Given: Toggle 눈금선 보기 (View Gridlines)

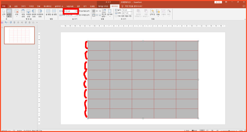Looking at the screenshot, I should tap(9, 13).
